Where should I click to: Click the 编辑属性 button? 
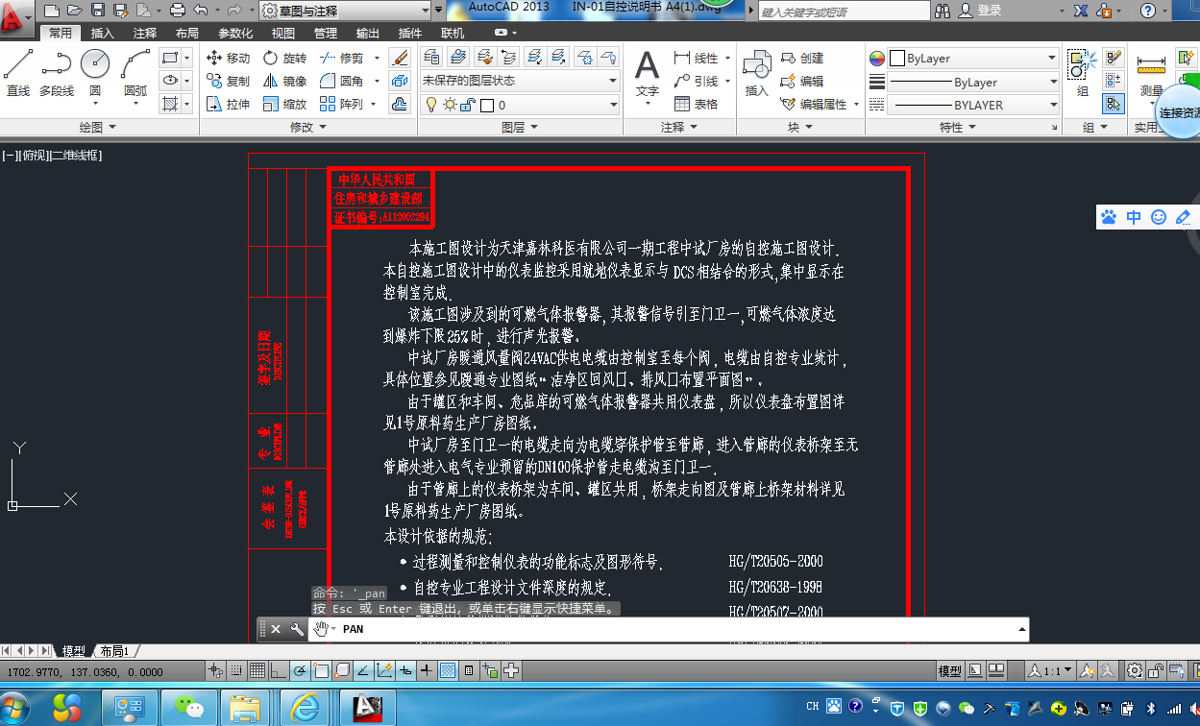coord(815,104)
